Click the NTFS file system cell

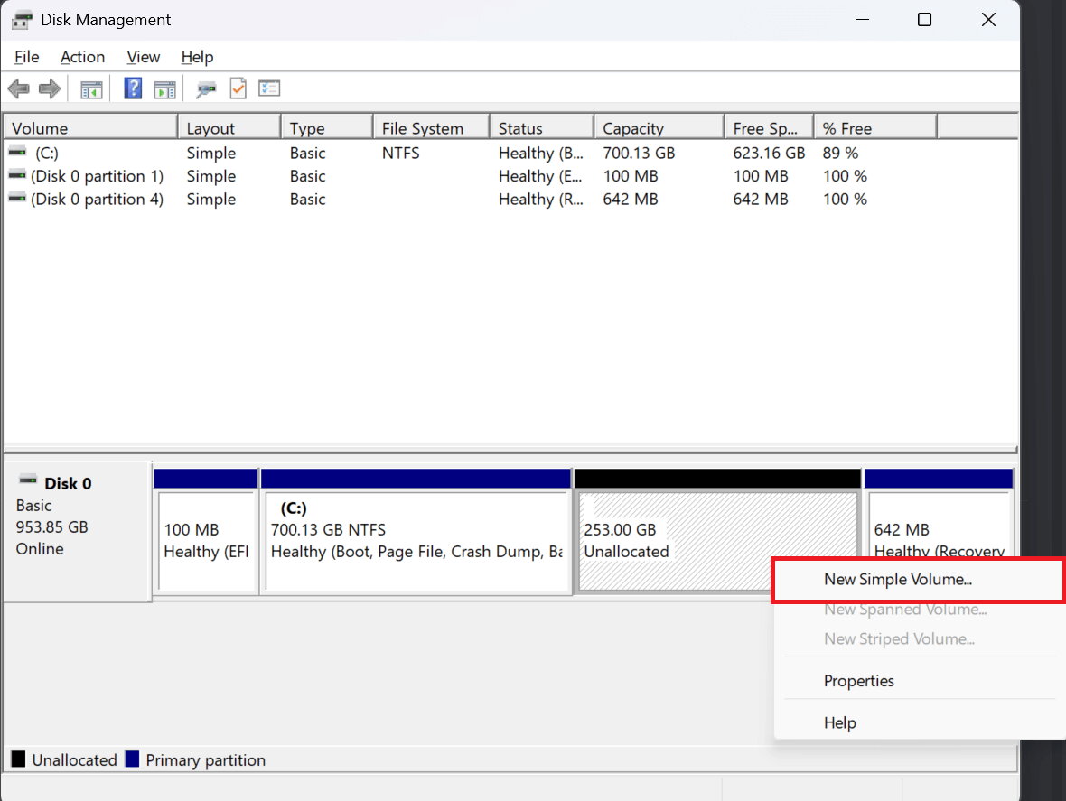click(x=400, y=153)
